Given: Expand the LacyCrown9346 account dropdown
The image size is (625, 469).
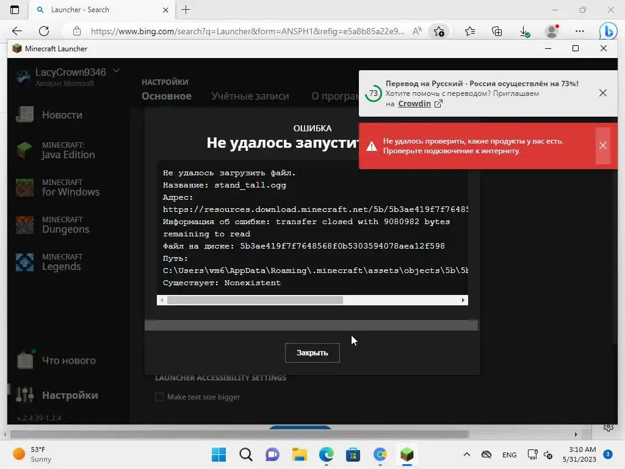Looking at the screenshot, I should pyautogui.click(x=116, y=71).
